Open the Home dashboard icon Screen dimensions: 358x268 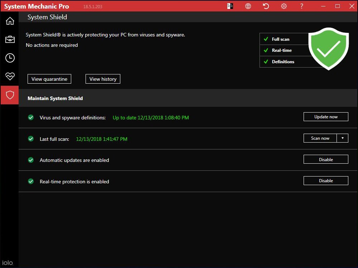point(10,21)
